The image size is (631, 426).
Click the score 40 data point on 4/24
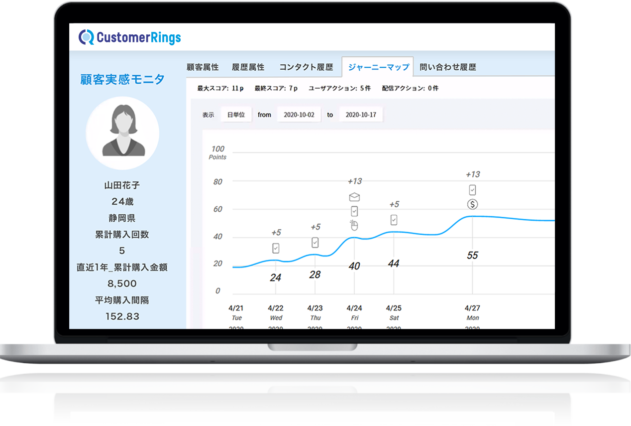pos(354,238)
